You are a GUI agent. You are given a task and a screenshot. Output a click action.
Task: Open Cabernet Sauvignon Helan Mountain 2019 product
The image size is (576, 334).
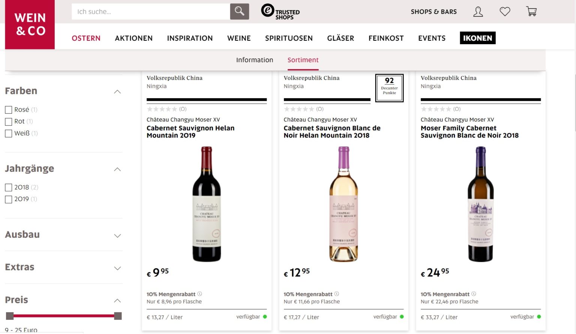tap(190, 132)
